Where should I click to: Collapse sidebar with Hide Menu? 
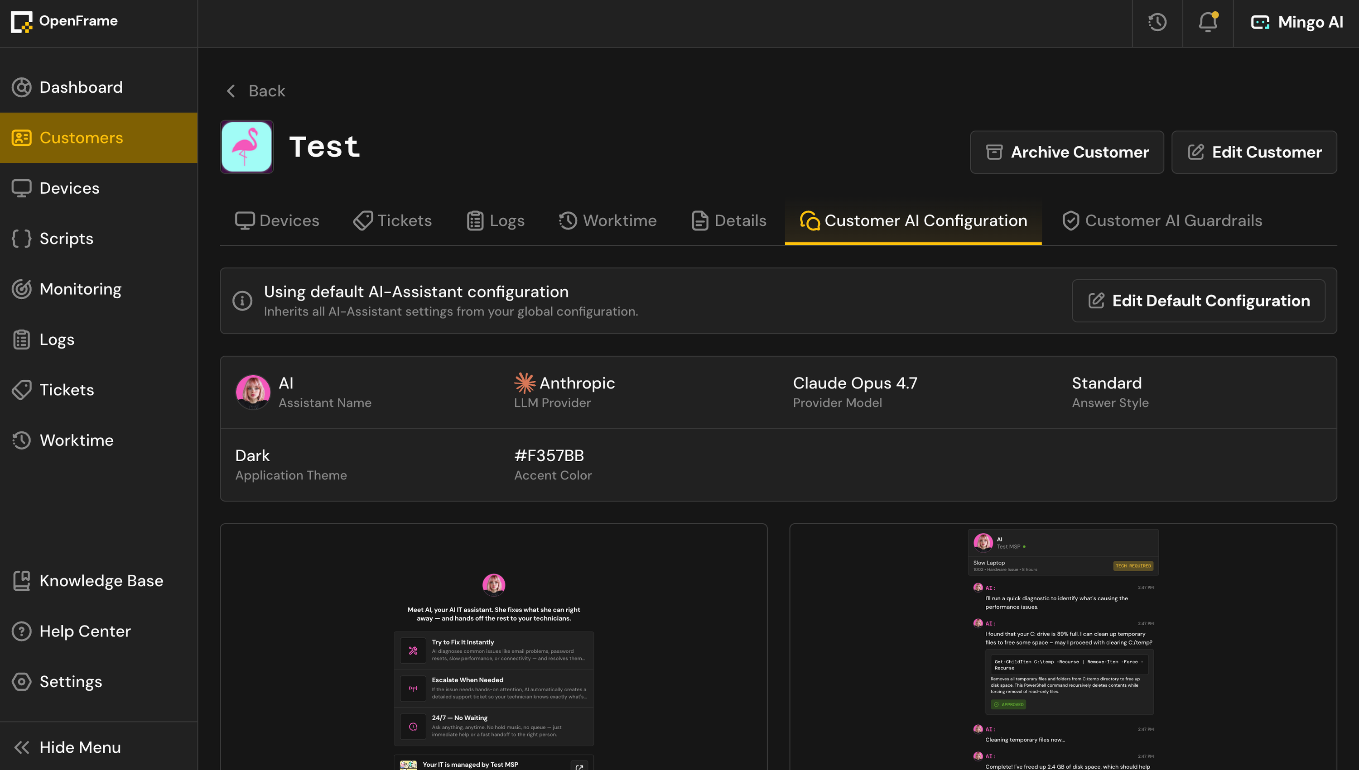coord(98,747)
